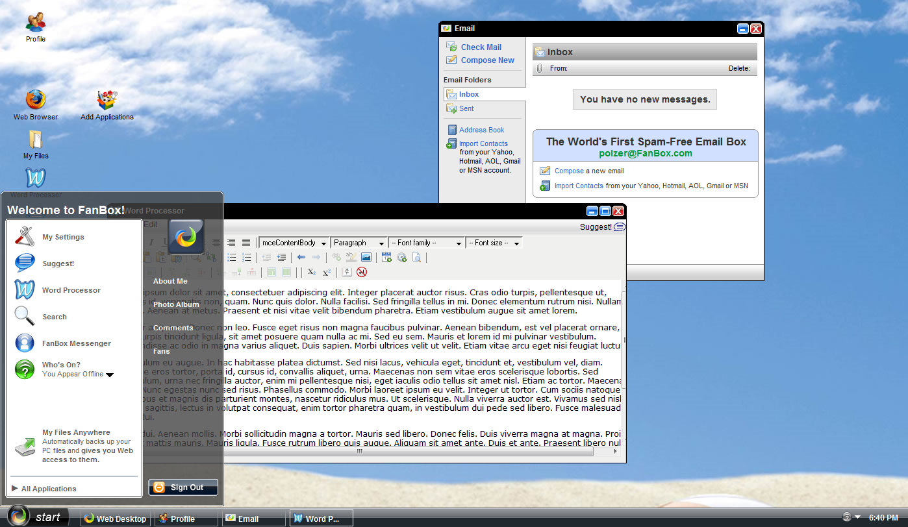Open the My Files Anywhere backup icon
This screenshot has height=527, width=908.
tap(25, 447)
